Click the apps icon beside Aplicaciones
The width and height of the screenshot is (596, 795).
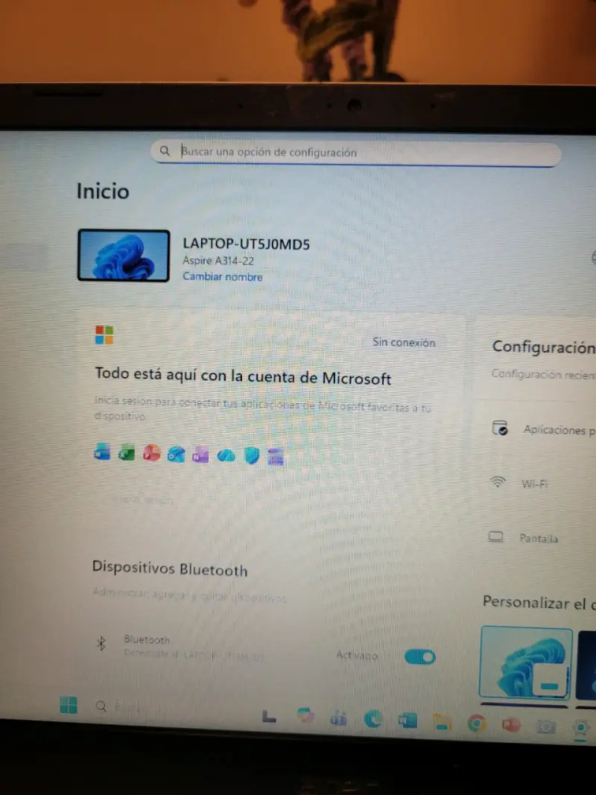tap(500, 428)
